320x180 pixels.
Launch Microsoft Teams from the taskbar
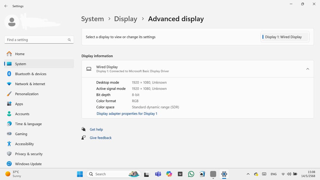coord(158,174)
